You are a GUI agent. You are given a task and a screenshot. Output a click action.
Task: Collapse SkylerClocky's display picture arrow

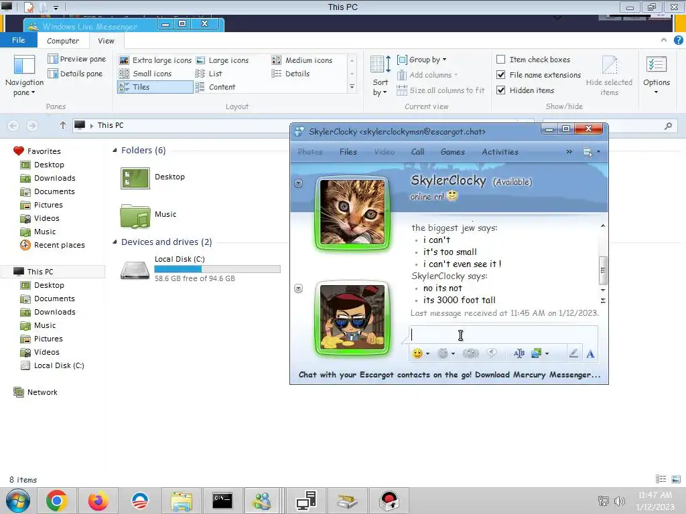tap(298, 183)
